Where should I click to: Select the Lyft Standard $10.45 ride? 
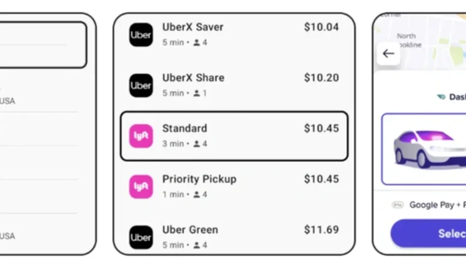[x=234, y=136]
